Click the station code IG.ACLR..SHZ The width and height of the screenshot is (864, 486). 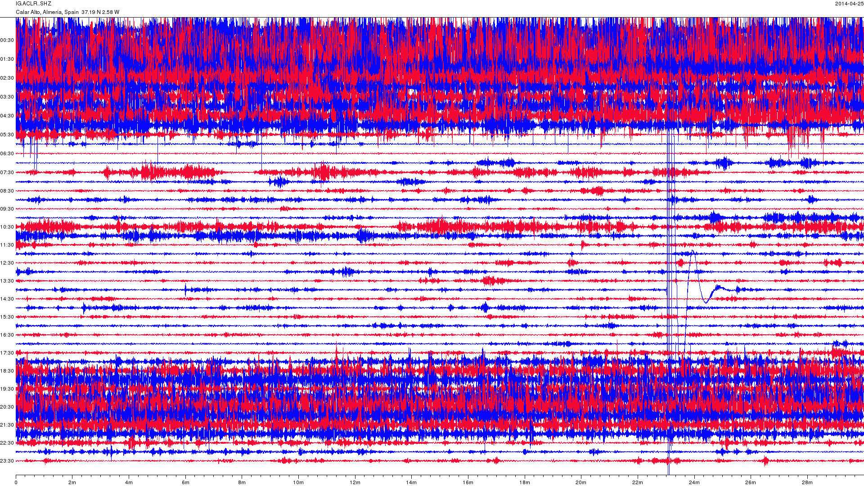[33, 4]
